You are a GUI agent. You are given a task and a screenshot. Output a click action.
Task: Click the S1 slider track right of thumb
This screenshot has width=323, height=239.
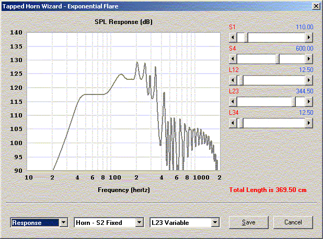[276, 38]
